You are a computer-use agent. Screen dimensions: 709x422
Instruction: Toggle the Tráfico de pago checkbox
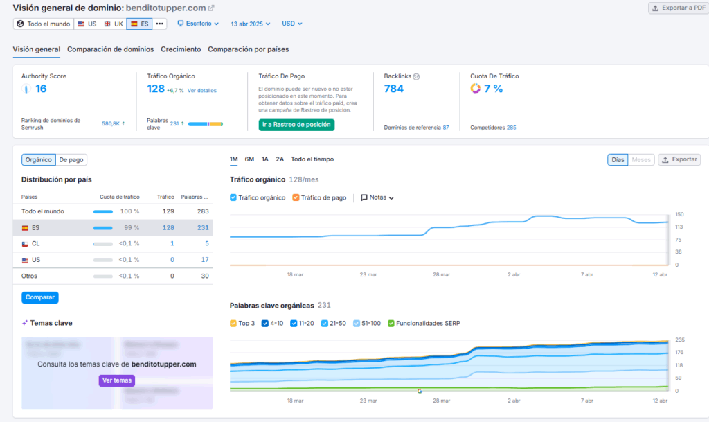click(x=296, y=197)
